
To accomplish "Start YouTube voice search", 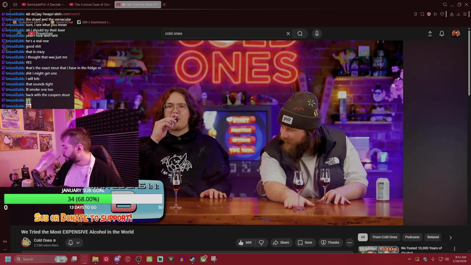I will pyautogui.click(x=317, y=33).
